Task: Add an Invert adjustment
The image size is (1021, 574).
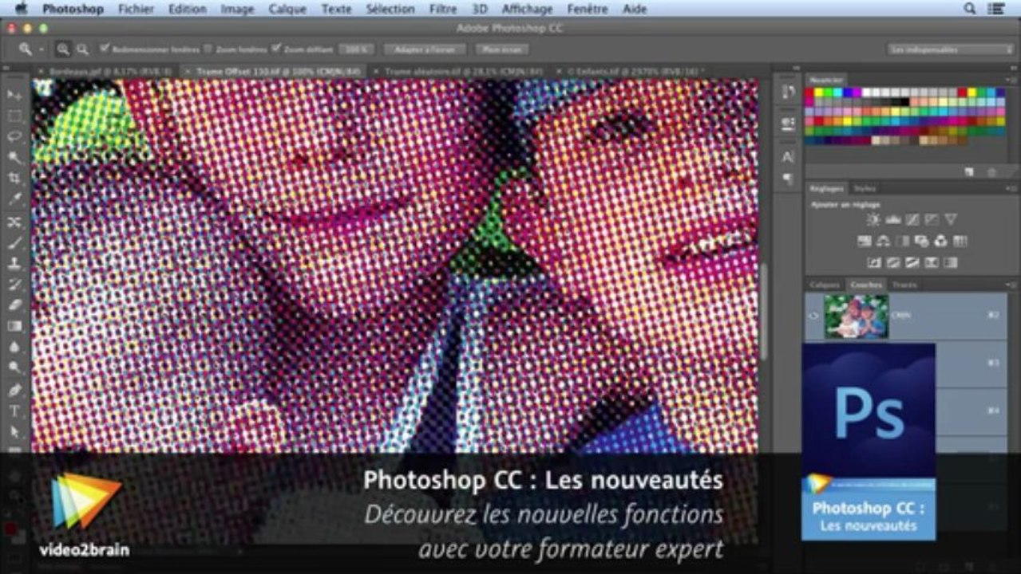Action: [x=874, y=262]
